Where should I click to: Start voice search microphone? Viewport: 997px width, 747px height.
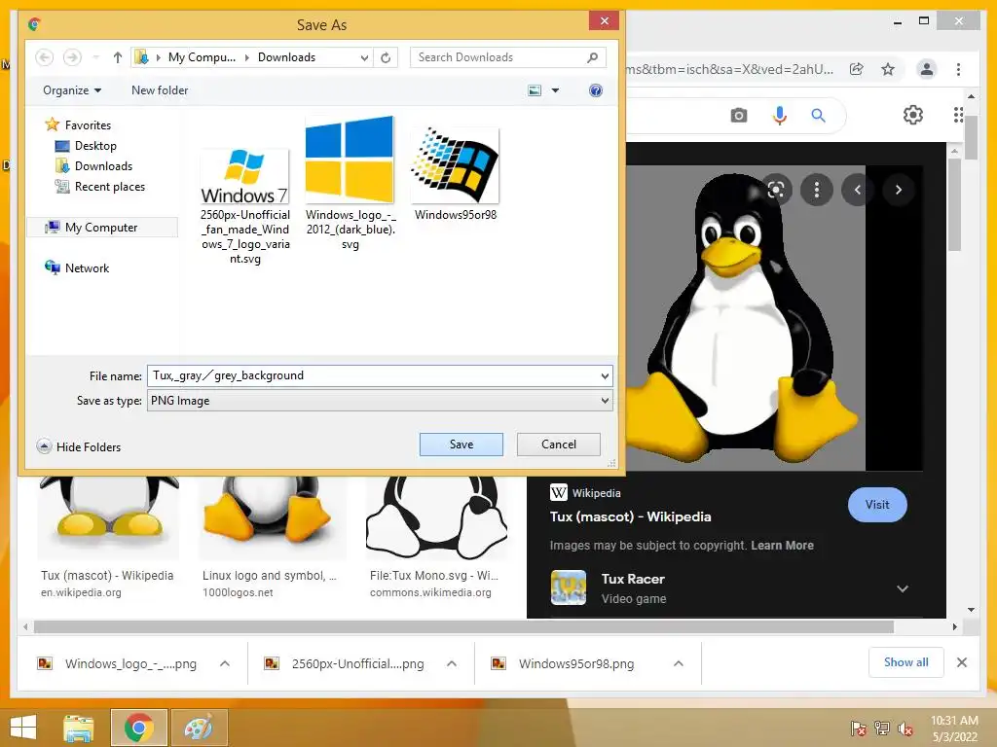click(x=780, y=116)
